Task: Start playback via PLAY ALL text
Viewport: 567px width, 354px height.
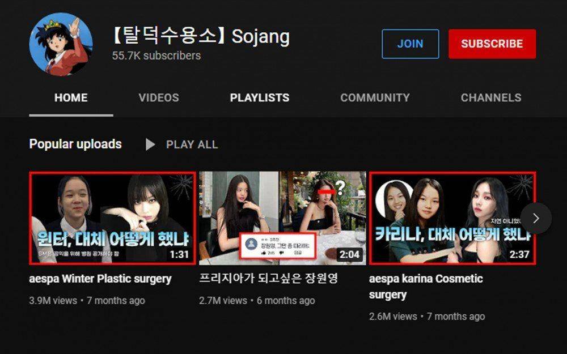Action: 192,144
